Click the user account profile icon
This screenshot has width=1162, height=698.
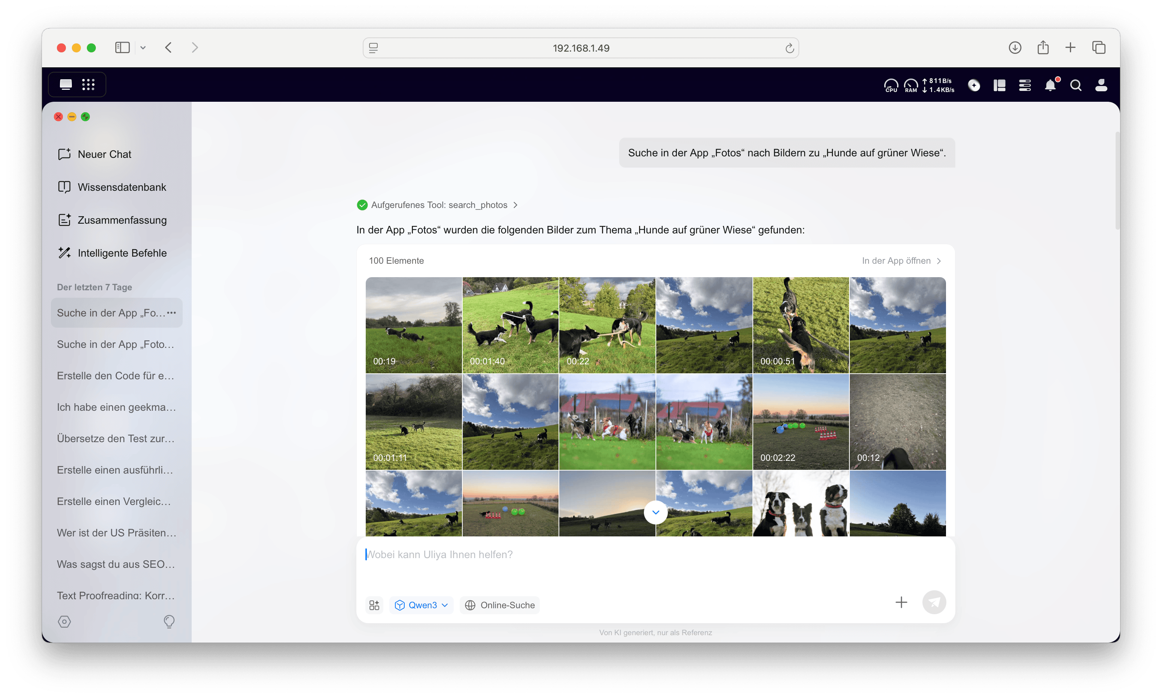pyautogui.click(x=1101, y=85)
